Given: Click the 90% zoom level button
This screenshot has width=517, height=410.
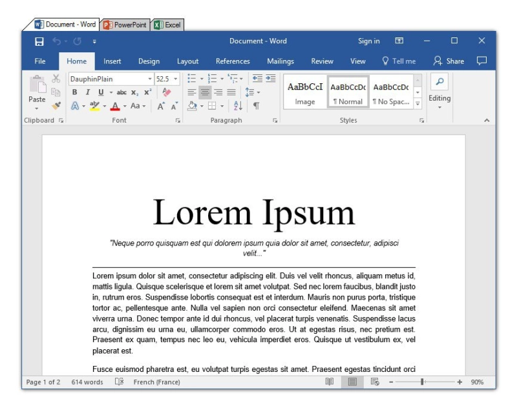Looking at the screenshot, I should [x=477, y=382].
